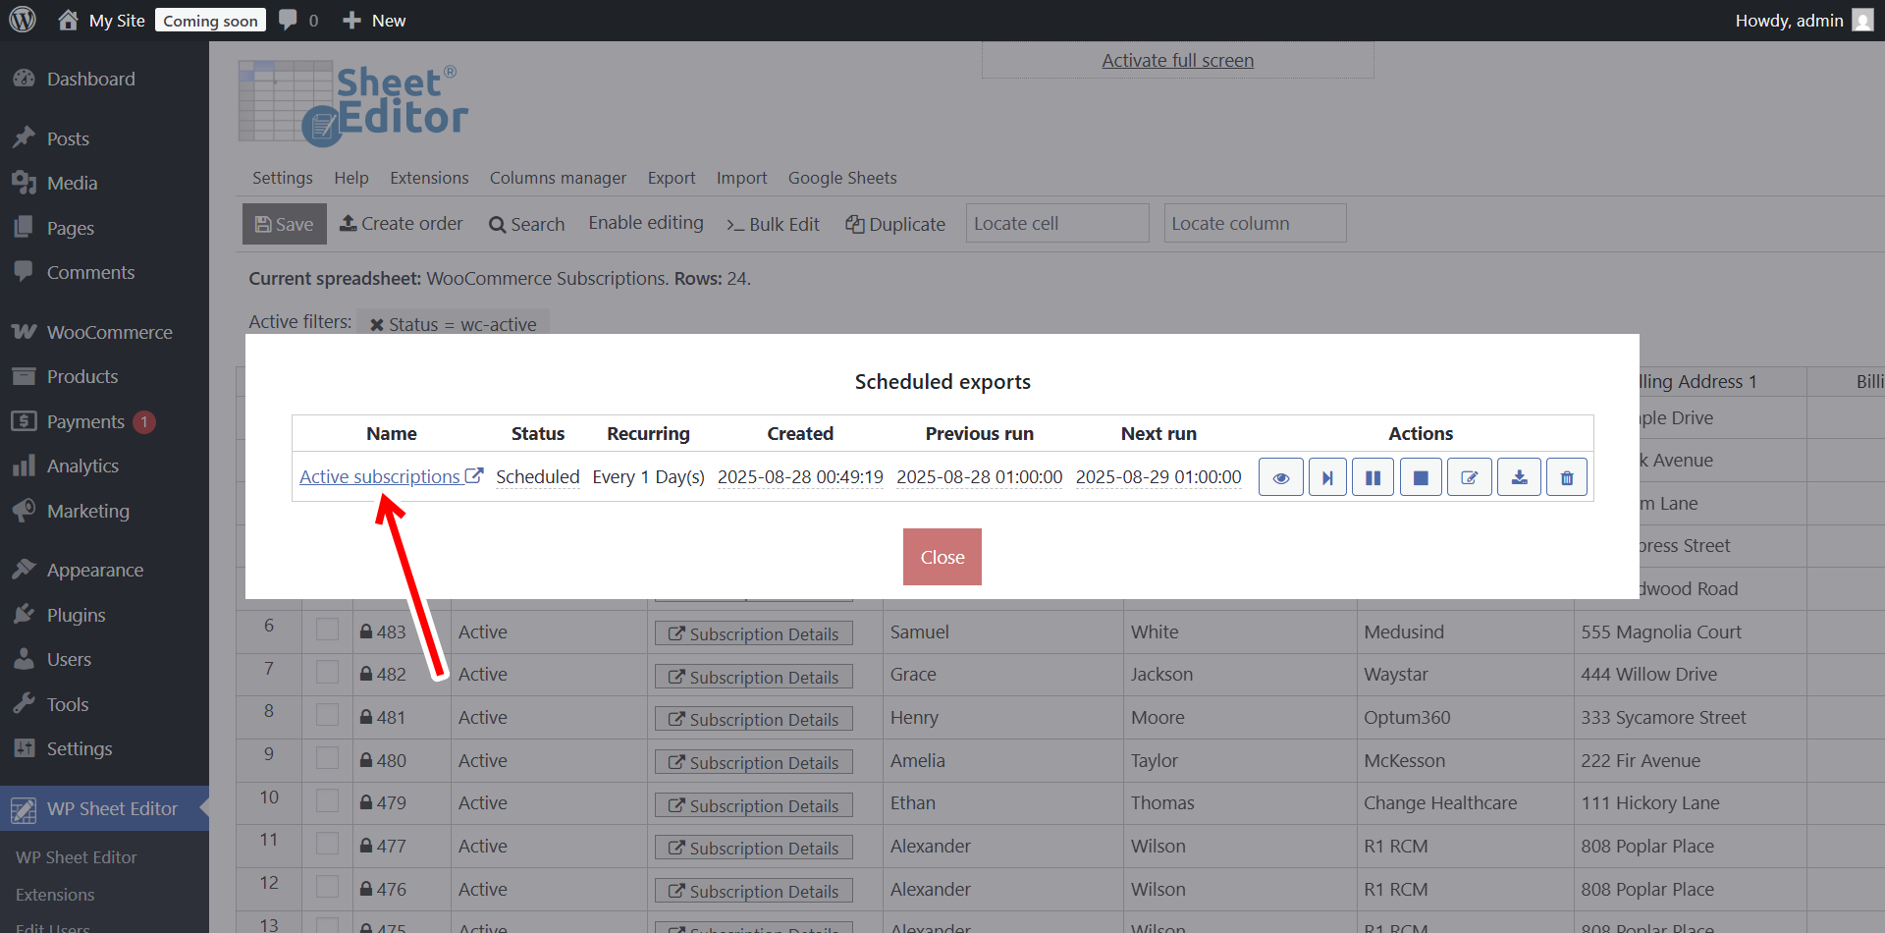Open Subscription Details for Samuel White

coord(754,633)
